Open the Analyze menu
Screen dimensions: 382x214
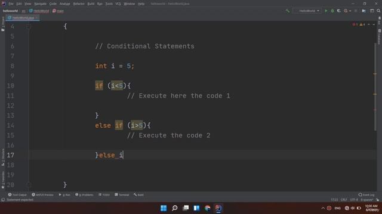coord(65,4)
